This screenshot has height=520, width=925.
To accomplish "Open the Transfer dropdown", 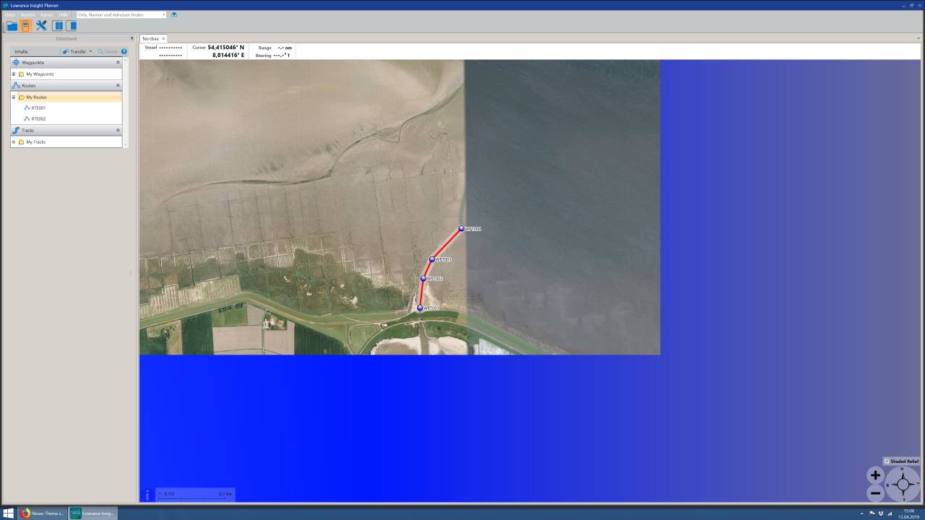I will pos(77,51).
